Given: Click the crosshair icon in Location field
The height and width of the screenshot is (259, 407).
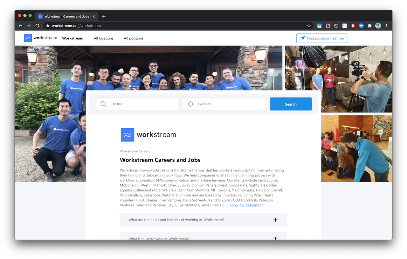Looking at the screenshot, I should click(x=190, y=104).
